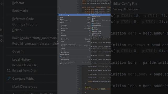Choose the Kotlin Class/File icon
Viewport: 168px width, 94px height.
point(92,17)
